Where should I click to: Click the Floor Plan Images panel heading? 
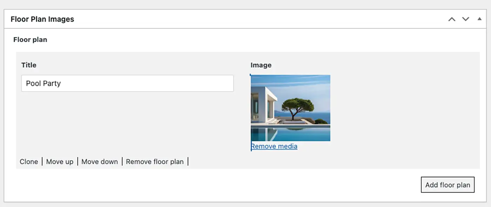tap(42, 19)
